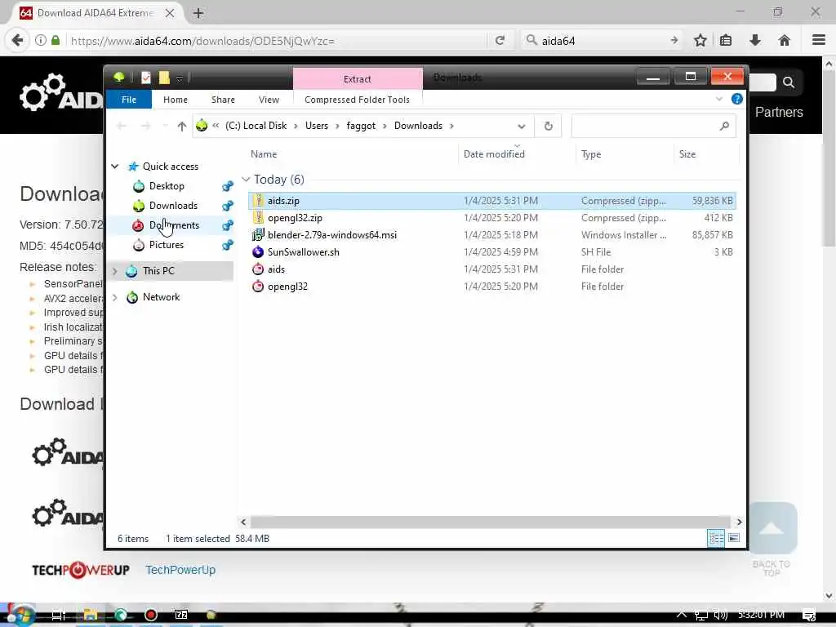Click the browser back arrow button
Image resolution: width=836 pixels, height=627 pixels.
[x=17, y=41]
